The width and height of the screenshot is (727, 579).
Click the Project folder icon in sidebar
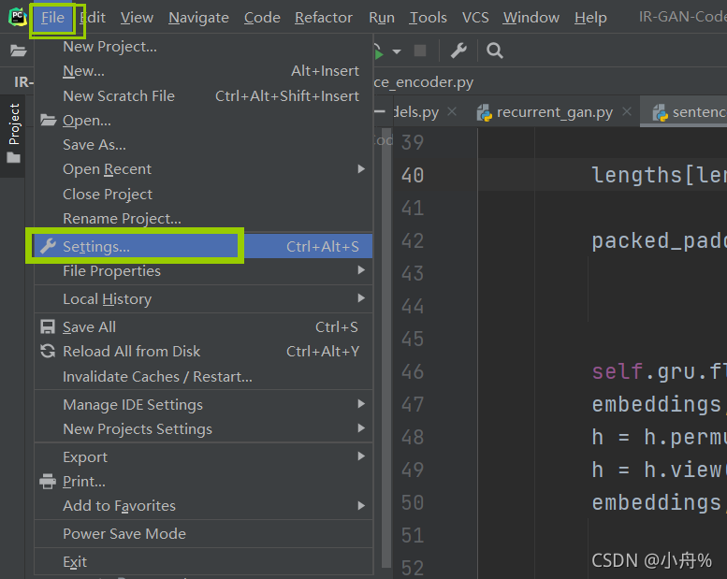[14, 158]
